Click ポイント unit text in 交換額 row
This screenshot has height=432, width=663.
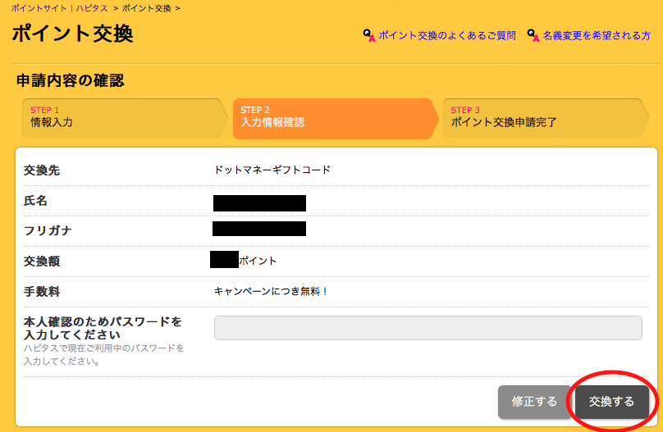pos(258,261)
